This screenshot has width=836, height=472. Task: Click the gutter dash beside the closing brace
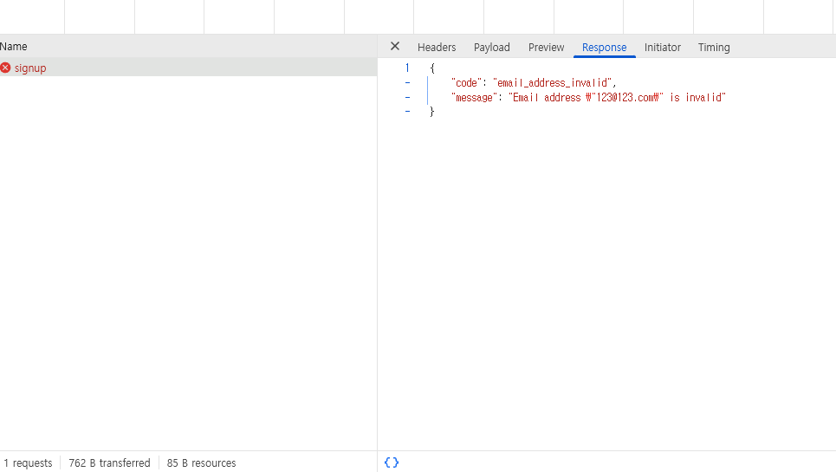(x=407, y=112)
